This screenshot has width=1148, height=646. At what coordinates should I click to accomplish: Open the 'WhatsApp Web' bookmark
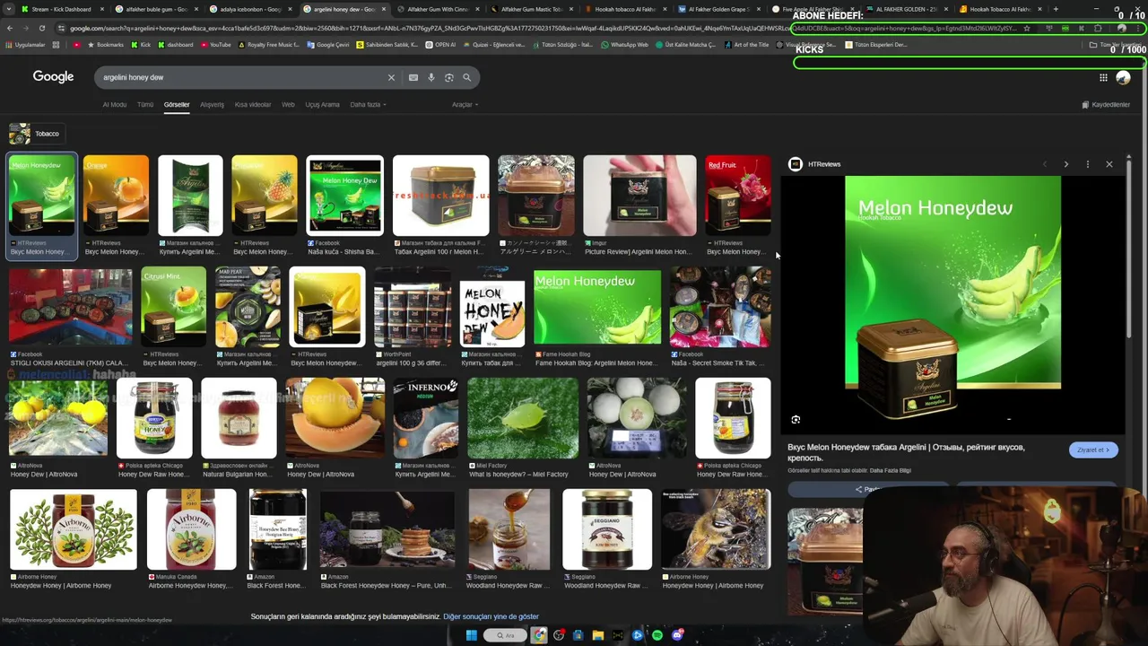[x=624, y=45]
